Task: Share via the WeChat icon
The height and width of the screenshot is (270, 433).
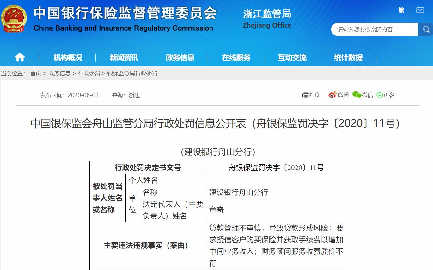Action: coord(357,95)
